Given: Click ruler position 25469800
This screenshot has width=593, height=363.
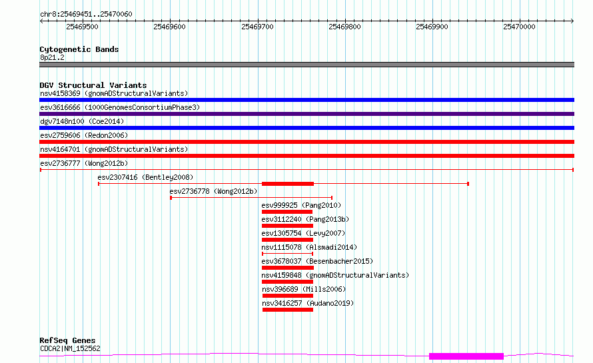Looking at the screenshot, I should pos(344,27).
